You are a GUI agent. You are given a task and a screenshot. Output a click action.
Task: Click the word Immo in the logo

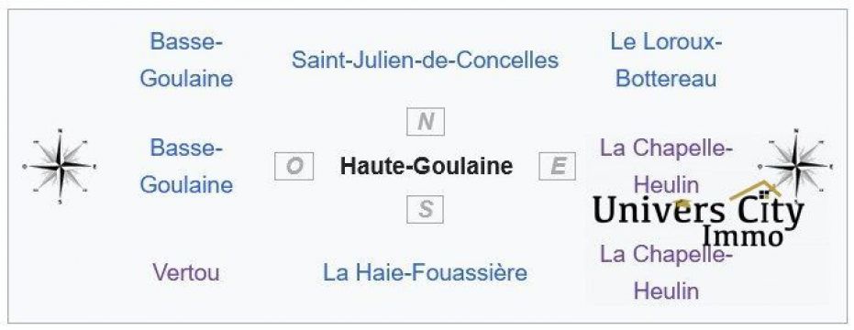(743, 236)
